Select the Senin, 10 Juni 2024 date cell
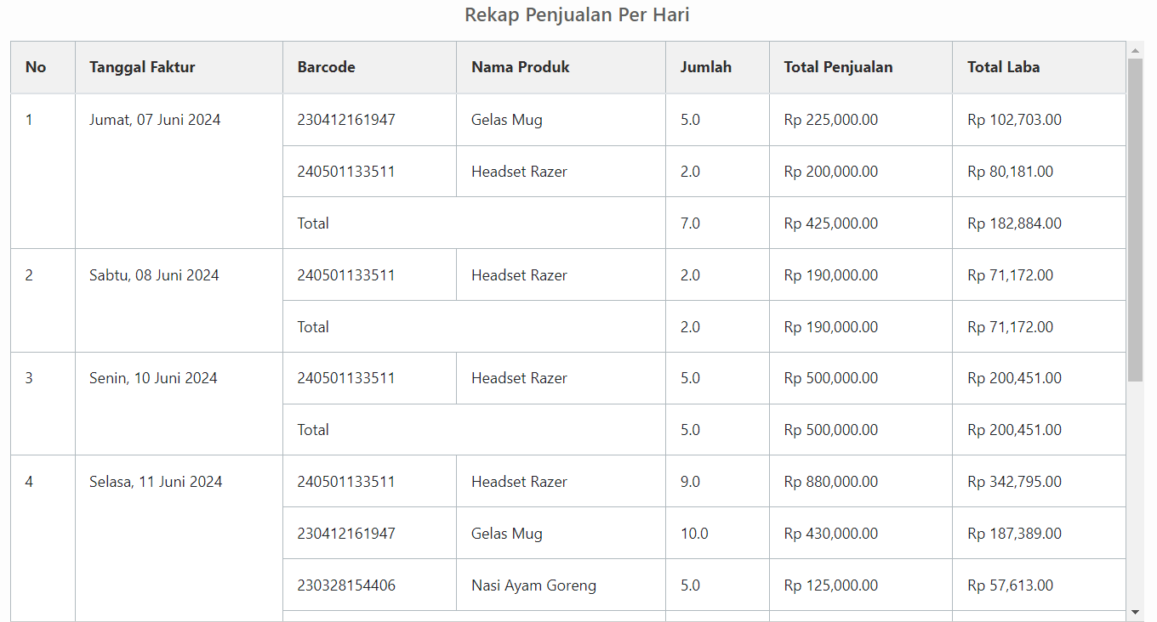The image size is (1157, 622). tap(153, 378)
